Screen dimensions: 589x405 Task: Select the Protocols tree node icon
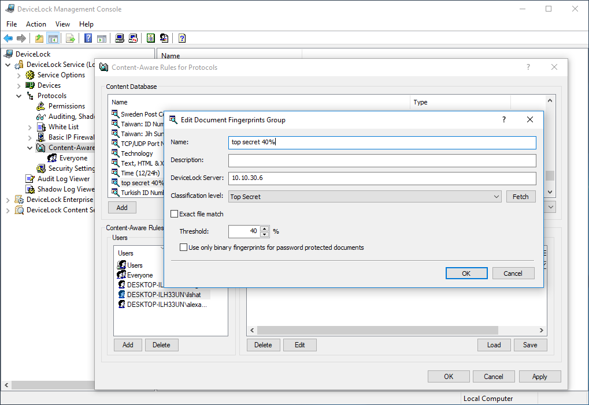(x=30, y=96)
